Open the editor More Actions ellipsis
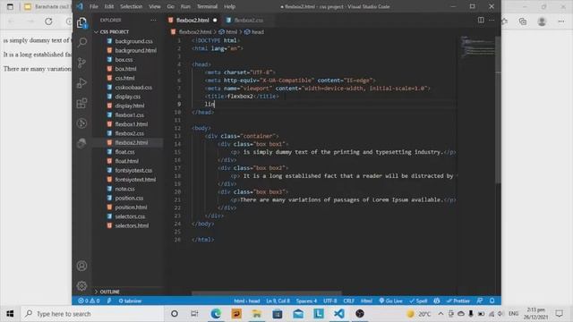 (492, 20)
